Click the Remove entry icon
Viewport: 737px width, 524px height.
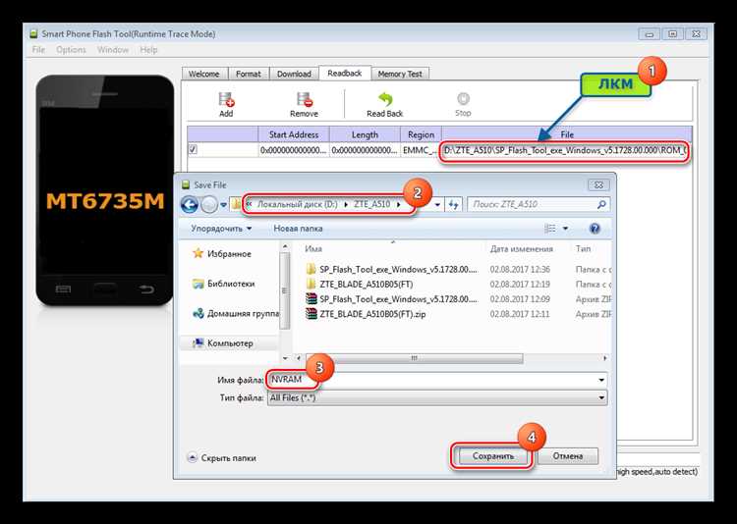pyautogui.click(x=304, y=99)
